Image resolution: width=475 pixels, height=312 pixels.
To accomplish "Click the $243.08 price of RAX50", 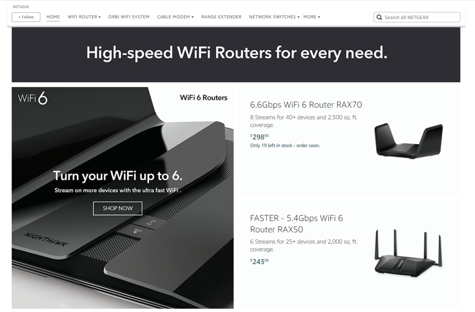I will (259, 261).
